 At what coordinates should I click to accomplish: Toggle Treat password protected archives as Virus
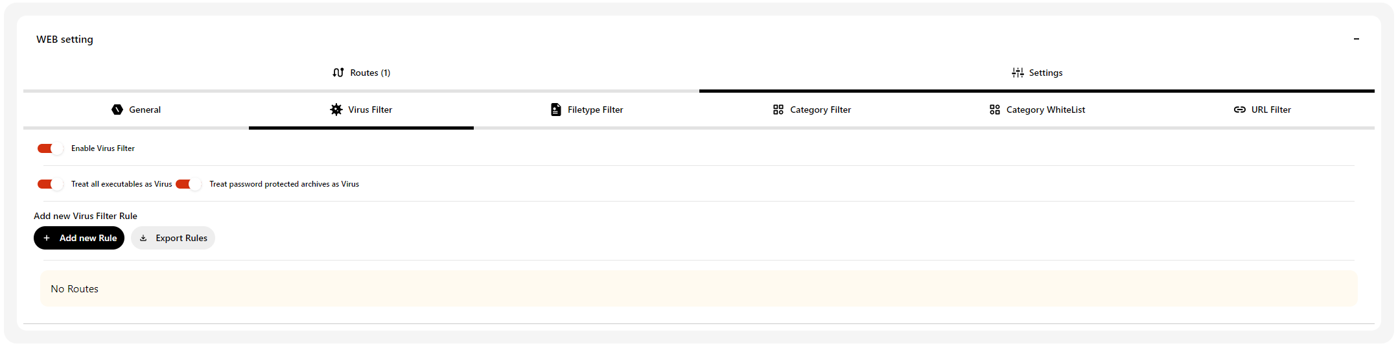pyautogui.click(x=189, y=184)
